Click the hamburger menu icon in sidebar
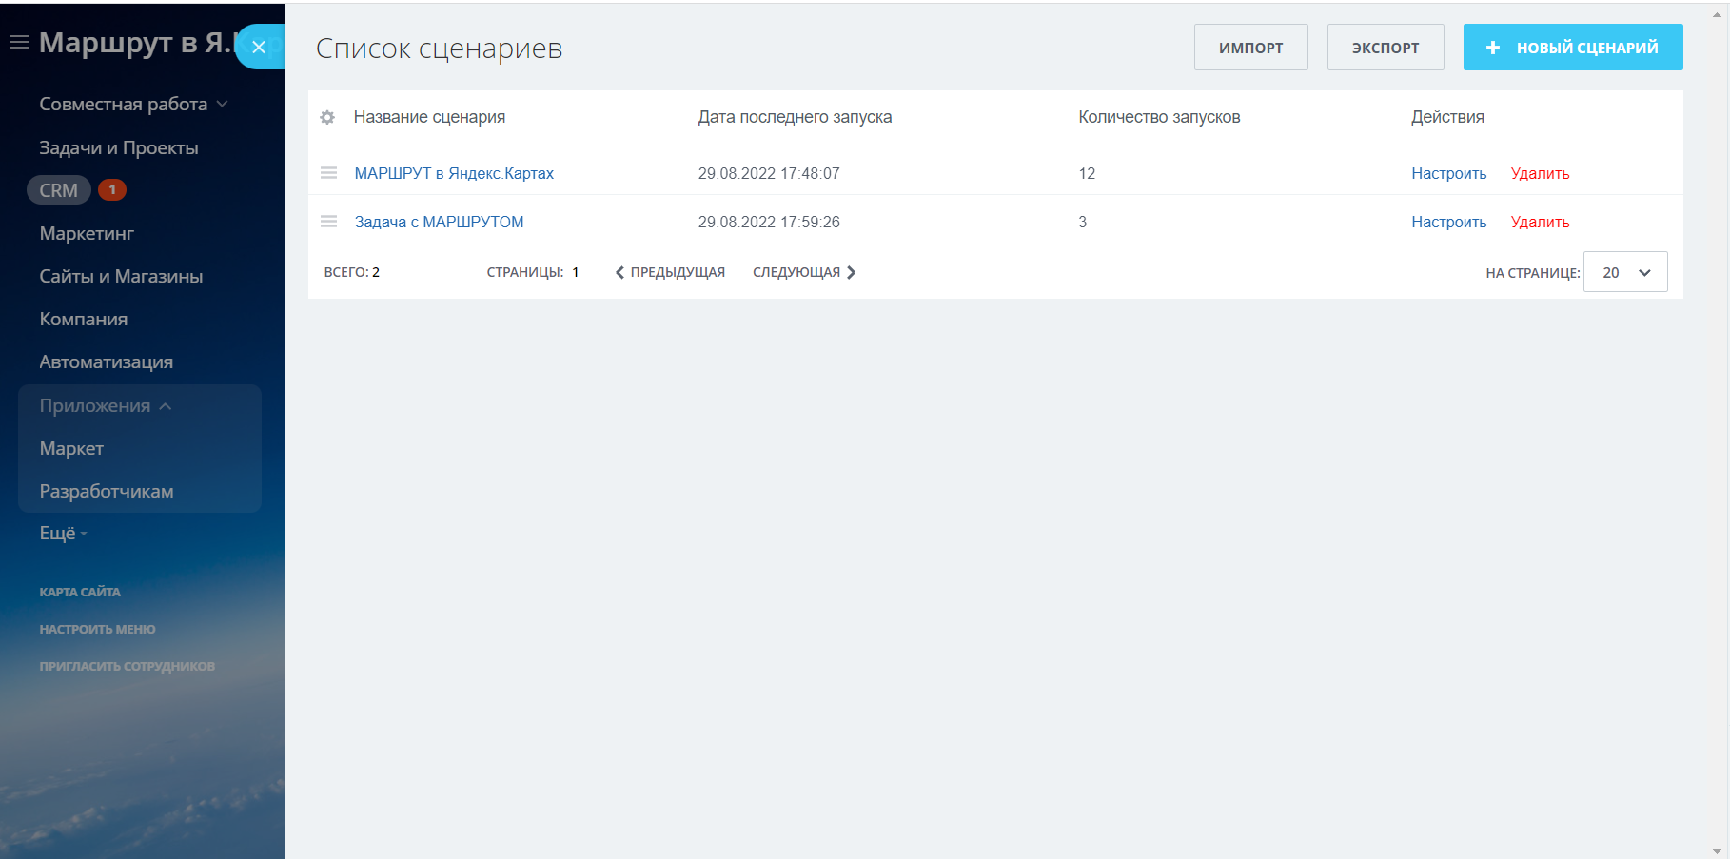 coord(18,43)
